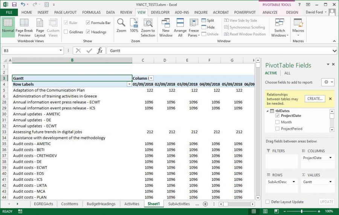Expand the formula bar chevron
The height and width of the screenshot is (215, 339).
334,51
